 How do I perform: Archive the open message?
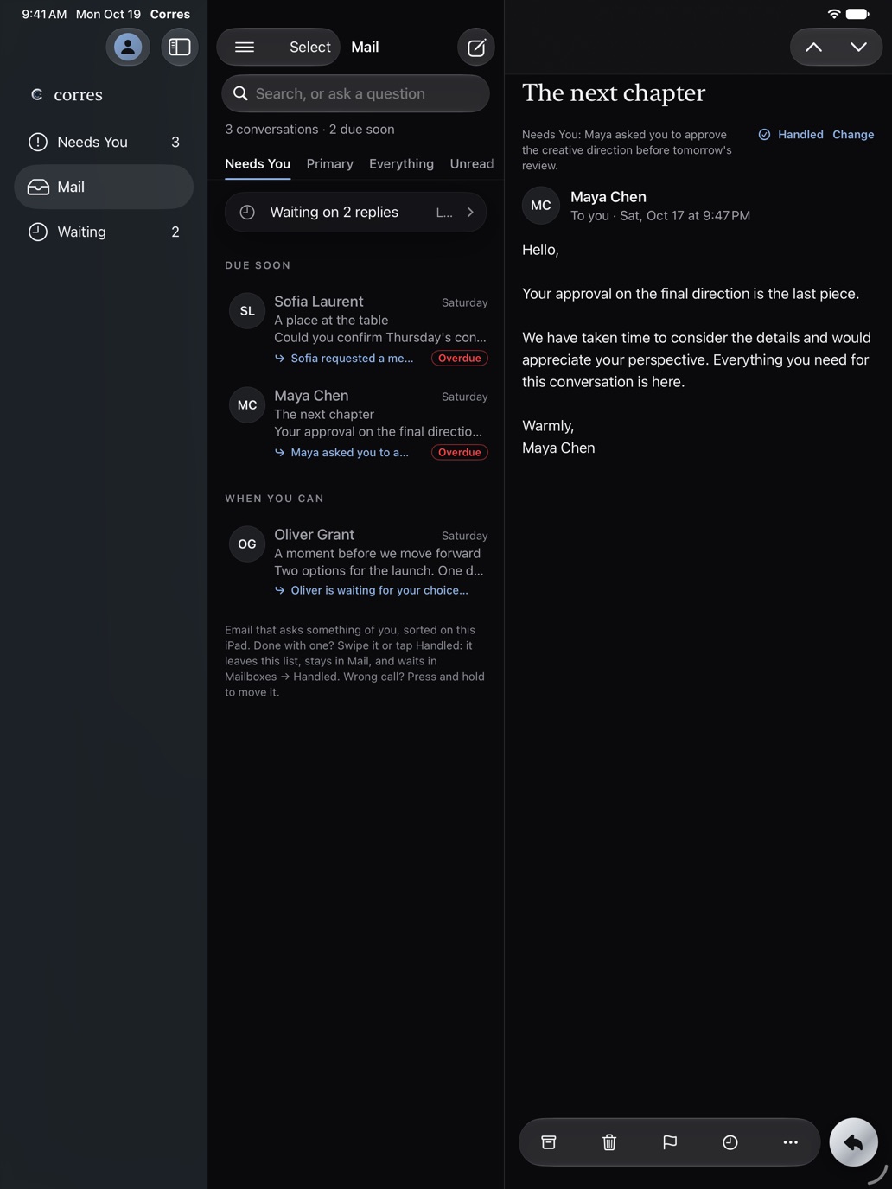coord(549,1142)
